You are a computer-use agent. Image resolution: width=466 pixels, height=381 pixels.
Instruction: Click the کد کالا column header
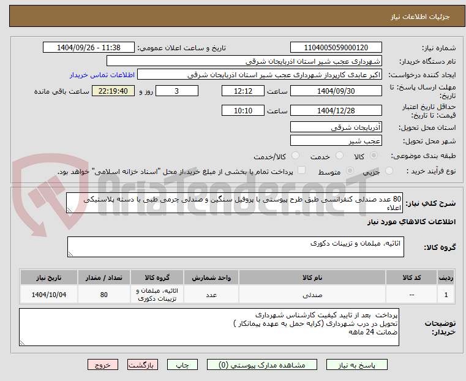click(x=412, y=277)
